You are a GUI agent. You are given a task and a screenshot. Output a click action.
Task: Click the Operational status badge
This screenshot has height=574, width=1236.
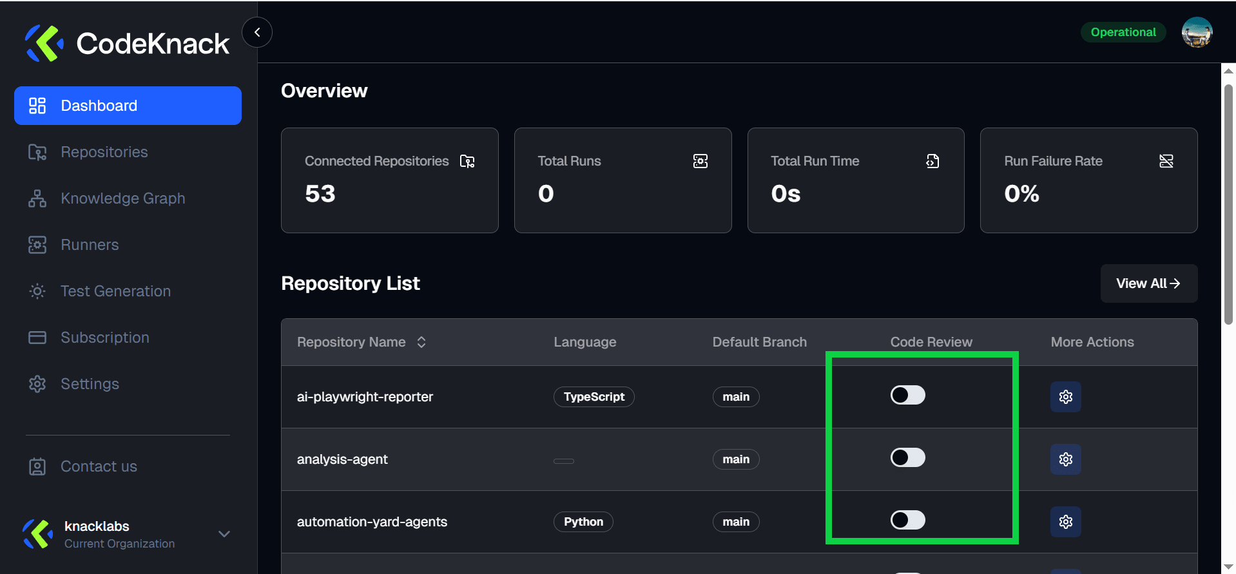coord(1123,32)
